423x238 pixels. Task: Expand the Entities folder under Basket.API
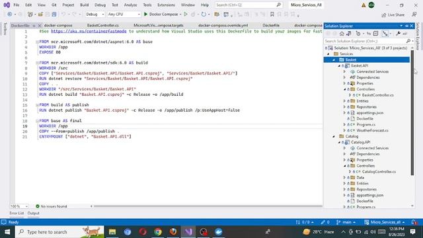(344, 101)
